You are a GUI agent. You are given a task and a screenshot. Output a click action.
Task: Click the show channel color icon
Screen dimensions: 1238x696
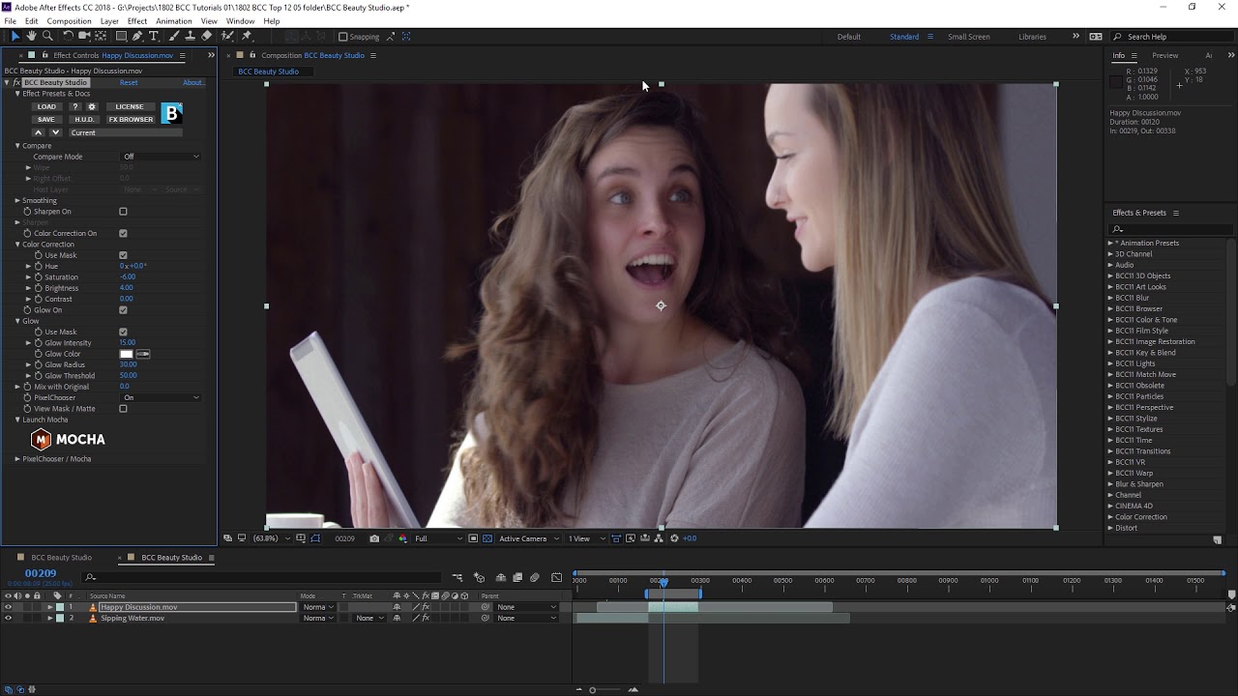pyautogui.click(x=402, y=538)
